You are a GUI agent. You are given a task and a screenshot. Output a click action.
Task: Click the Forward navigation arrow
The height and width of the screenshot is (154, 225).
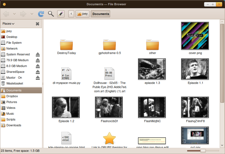[23, 14]
